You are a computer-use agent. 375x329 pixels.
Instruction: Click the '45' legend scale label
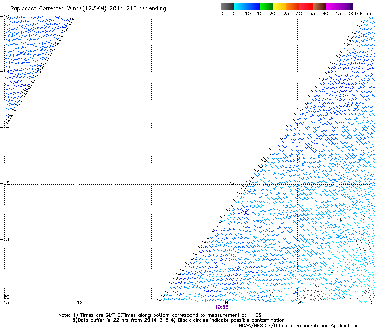tap(338, 14)
